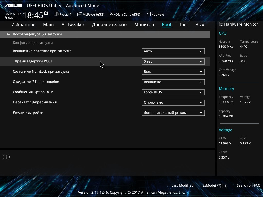Open Состояние NumLock при загрузке dropdown

tap(173, 72)
